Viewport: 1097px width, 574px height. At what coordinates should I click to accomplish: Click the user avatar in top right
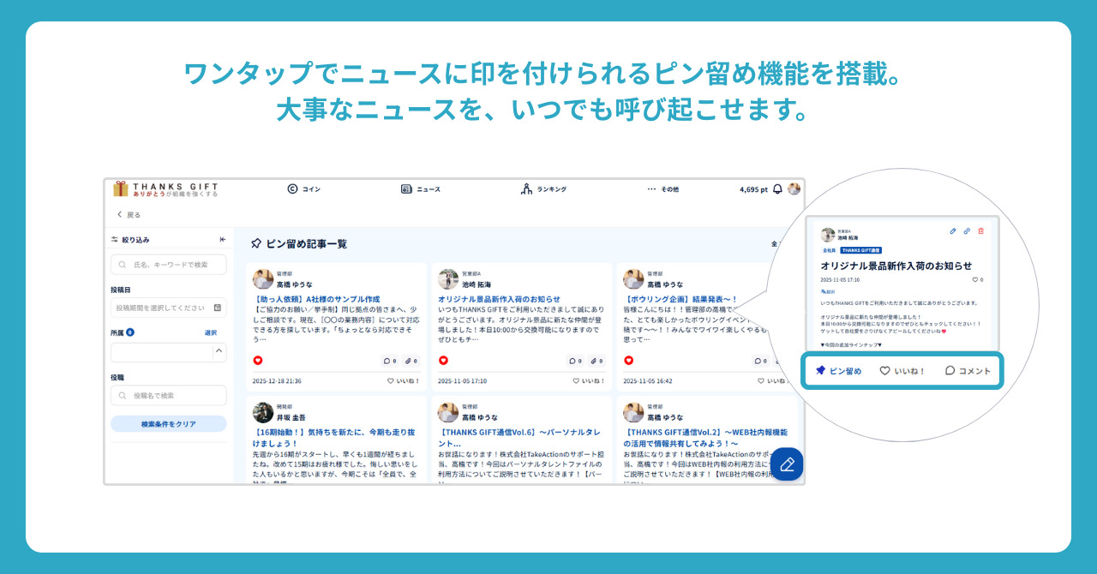click(794, 189)
